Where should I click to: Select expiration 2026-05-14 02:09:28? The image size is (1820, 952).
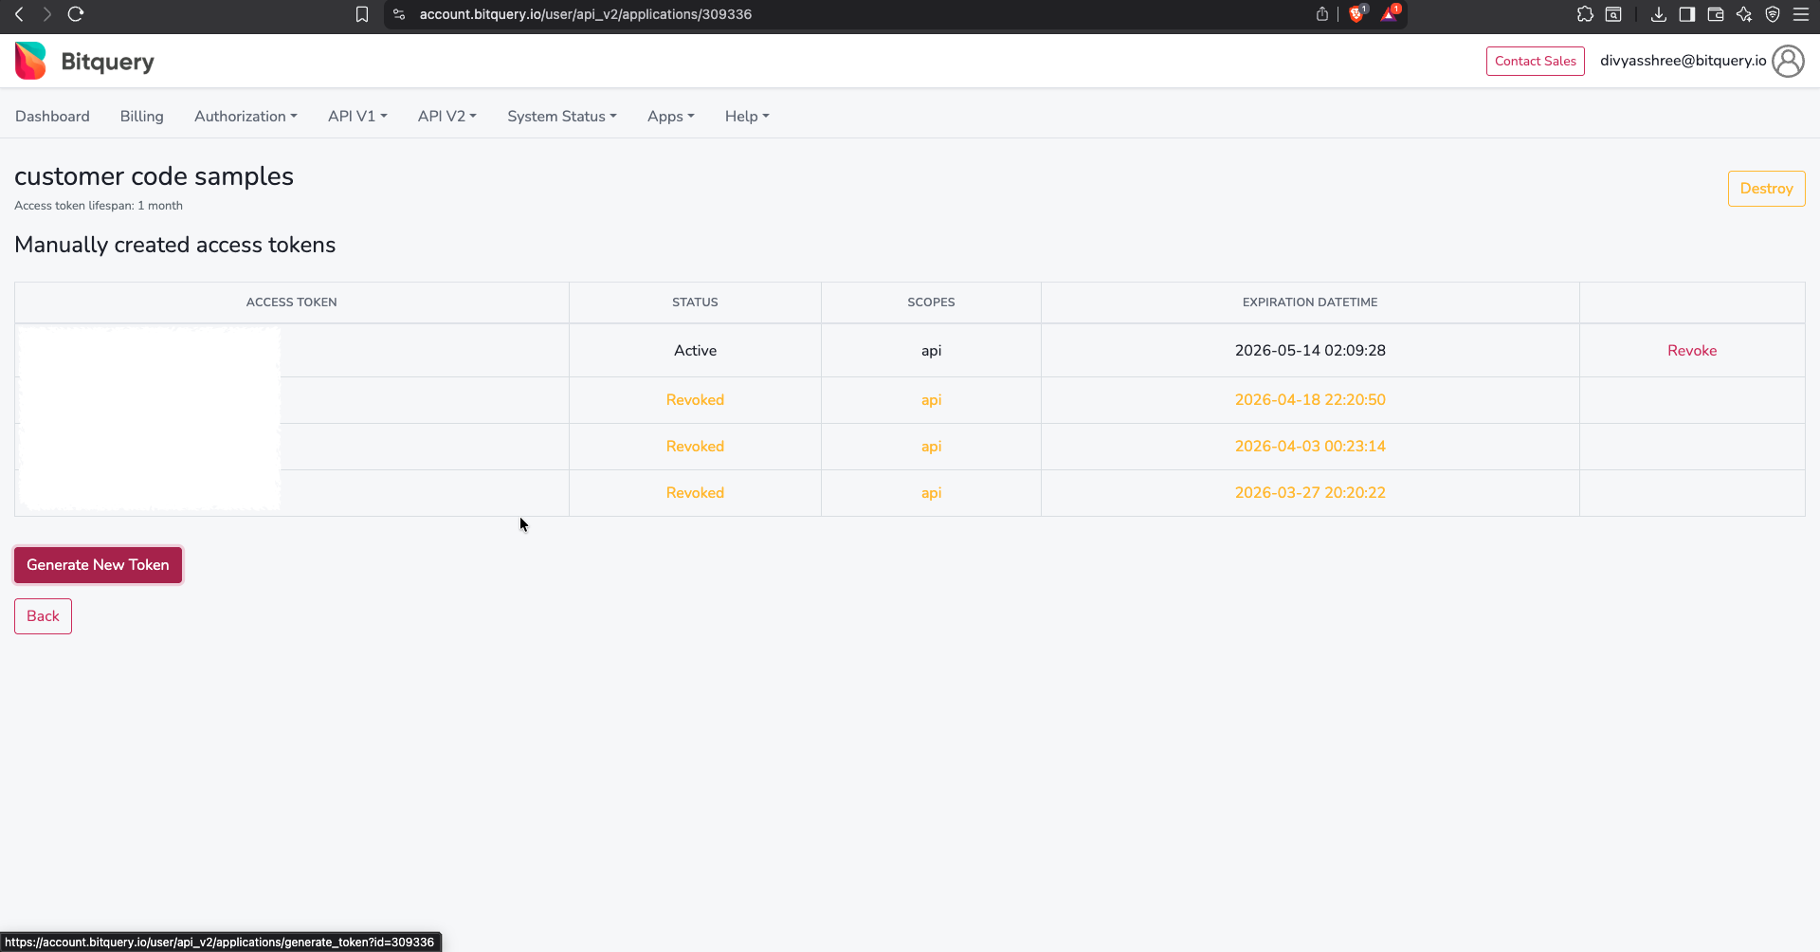click(1310, 350)
